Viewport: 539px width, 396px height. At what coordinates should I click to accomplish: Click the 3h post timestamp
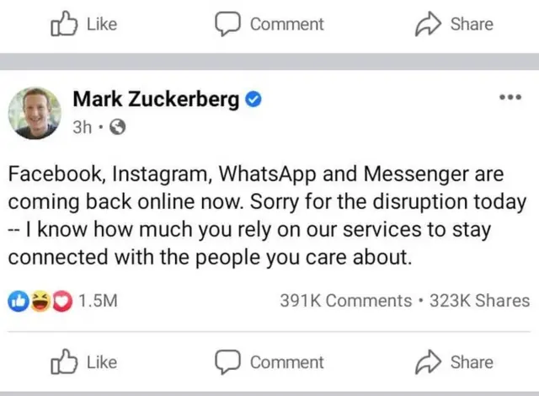83,128
